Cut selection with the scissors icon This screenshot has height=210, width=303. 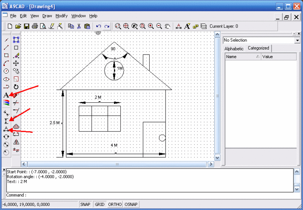79,26
